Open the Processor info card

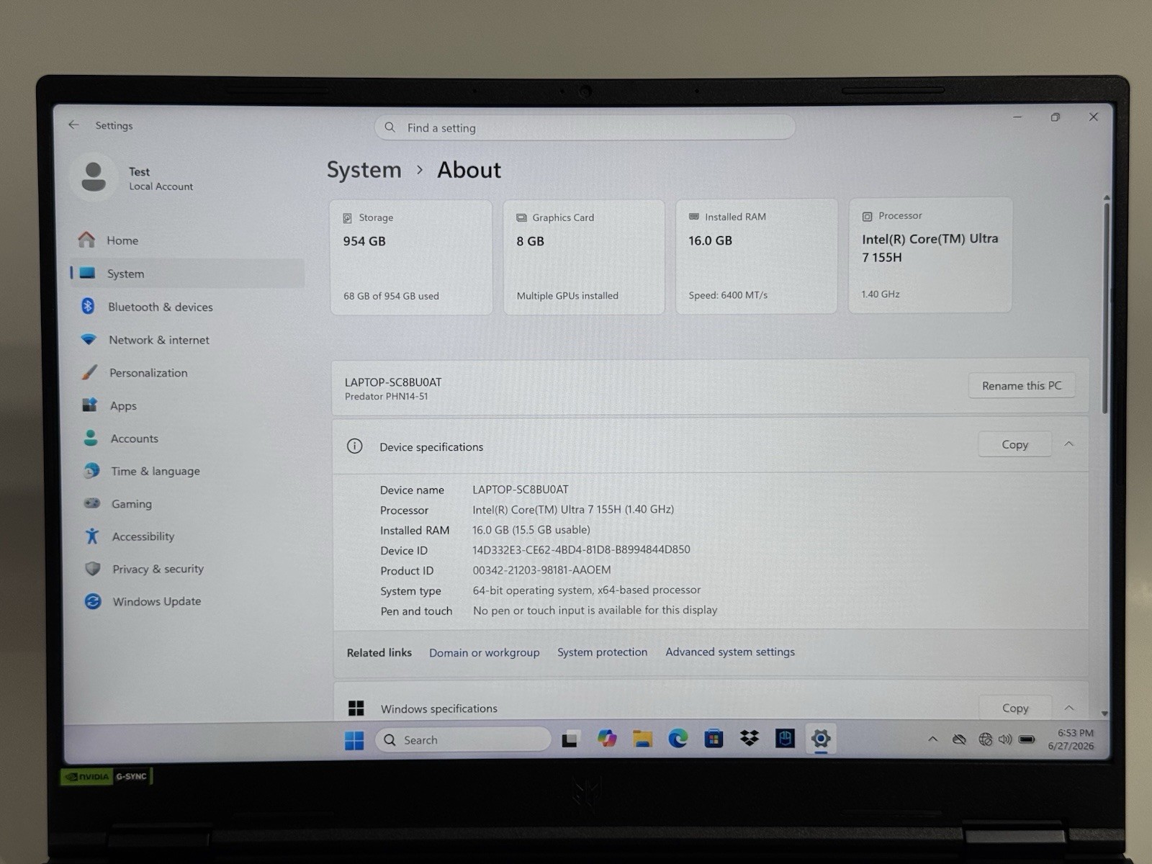930,256
